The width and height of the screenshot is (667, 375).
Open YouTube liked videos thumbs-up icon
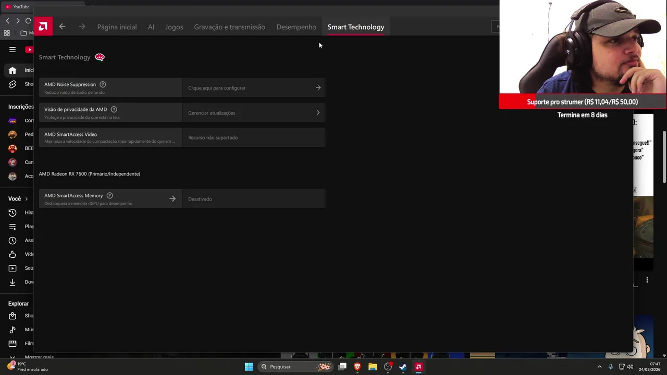13,254
